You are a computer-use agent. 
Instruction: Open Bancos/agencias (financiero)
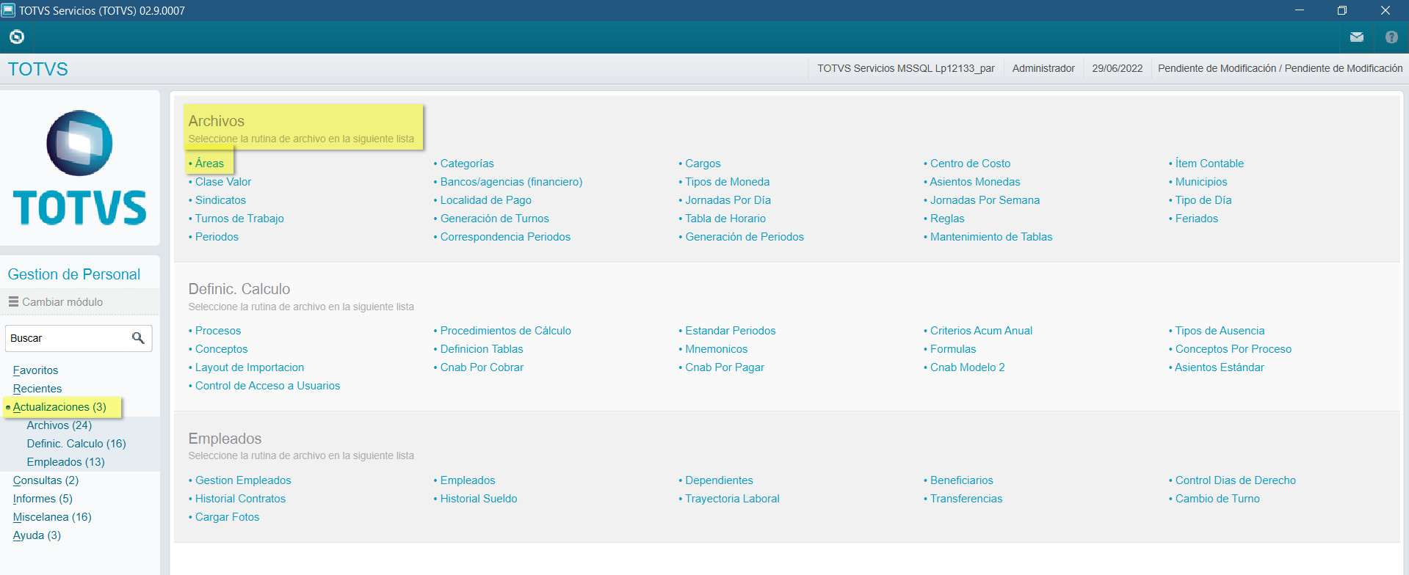pyautogui.click(x=511, y=182)
